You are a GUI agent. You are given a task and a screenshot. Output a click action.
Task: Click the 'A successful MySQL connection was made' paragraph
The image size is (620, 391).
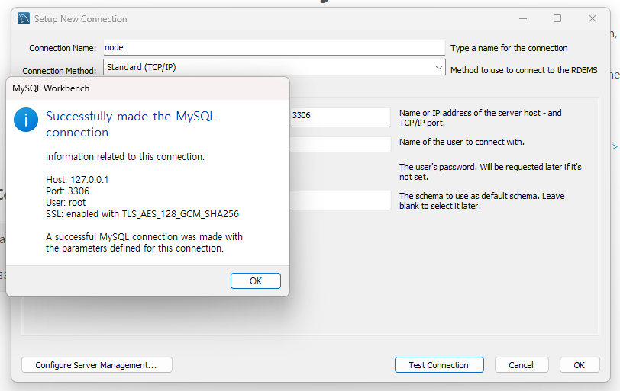[x=144, y=242]
